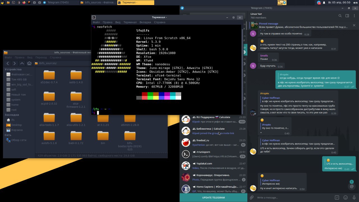This screenshot has height=202, width=359.
Task: Select the home entry in the sidebar
Action: point(13,105)
